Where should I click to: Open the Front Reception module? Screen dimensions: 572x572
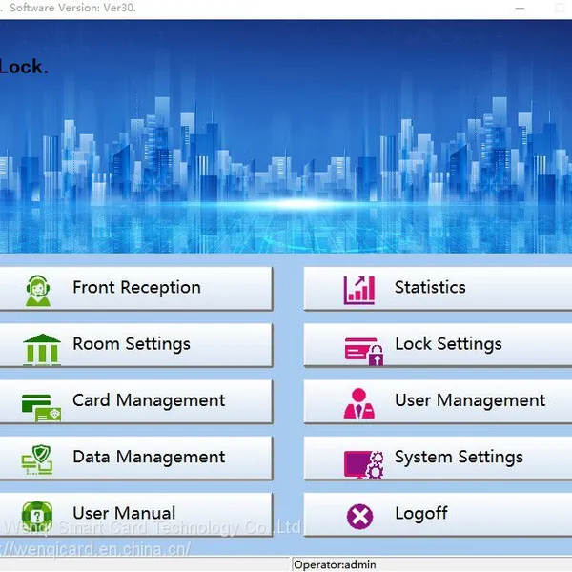pyautogui.click(x=135, y=289)
